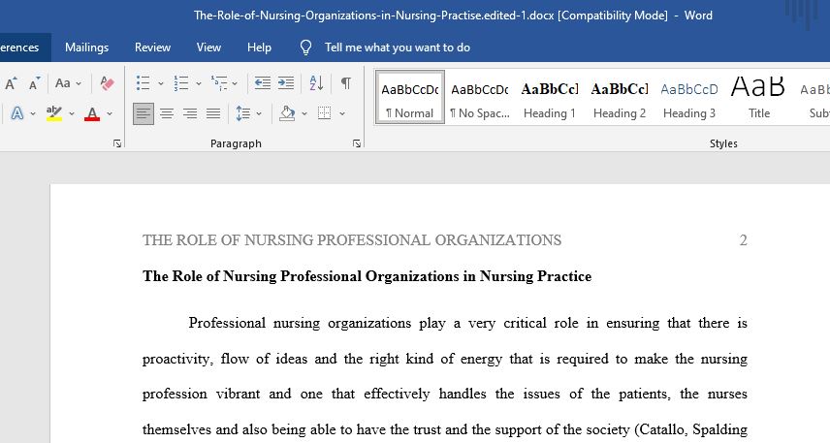This screenshot has height=443, width=830.
Task: Open multilevel list dropdown arrow
Action: pos(235,83)
